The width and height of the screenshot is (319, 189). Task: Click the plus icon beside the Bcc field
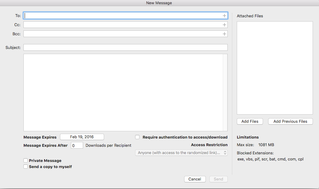(224, 34)
